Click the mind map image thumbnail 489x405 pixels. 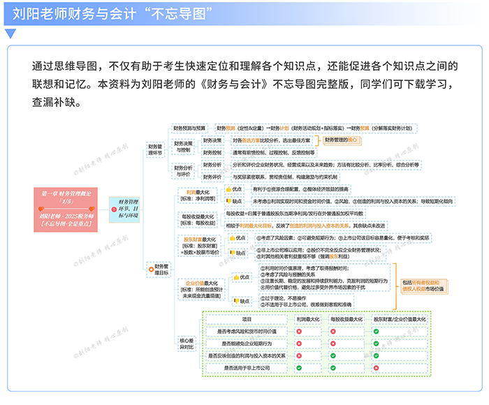tap(245, 249)
